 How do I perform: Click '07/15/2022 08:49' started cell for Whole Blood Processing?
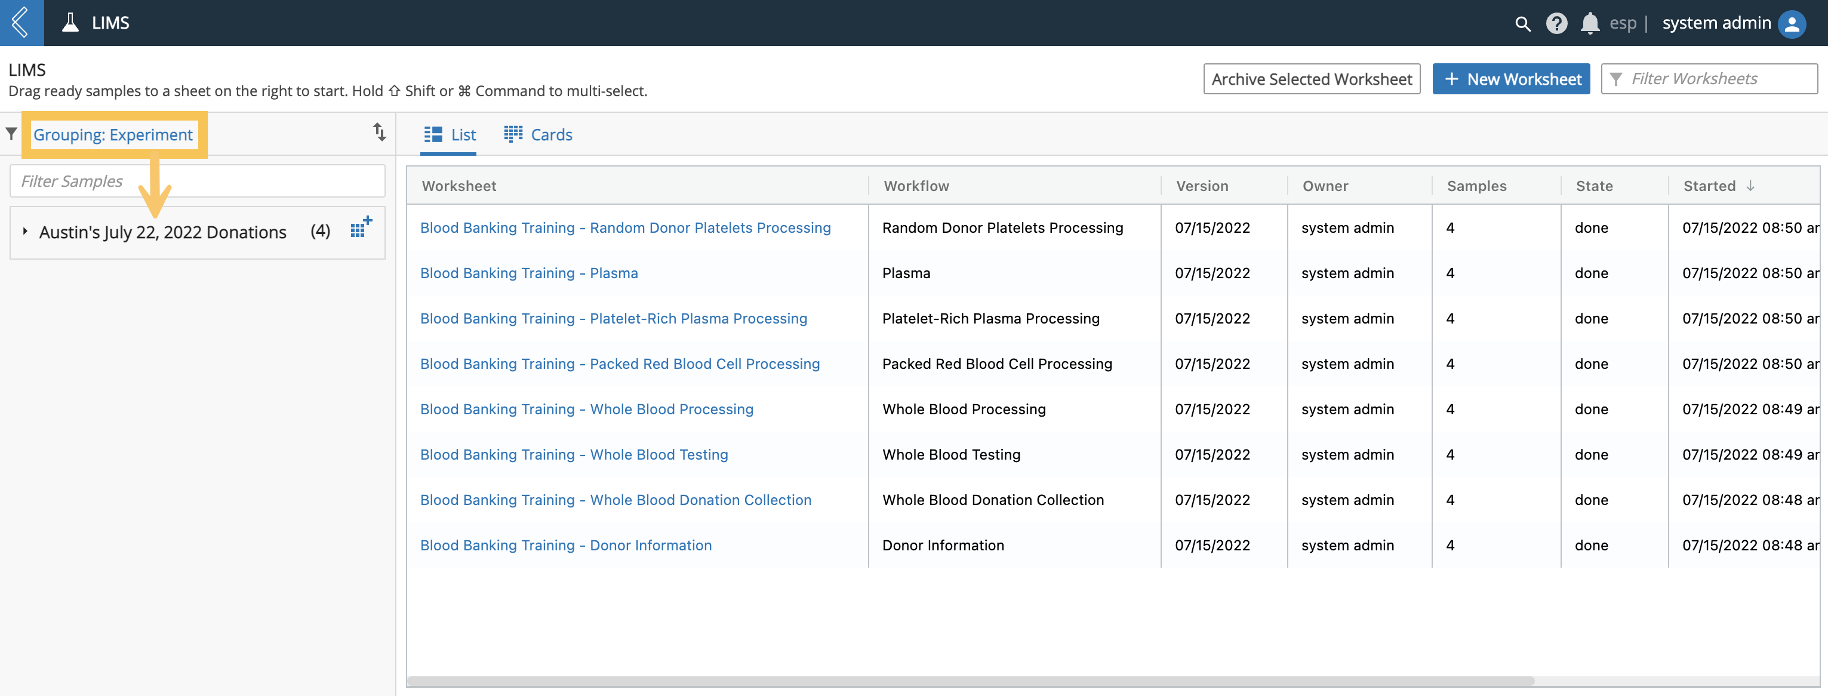1750,409
